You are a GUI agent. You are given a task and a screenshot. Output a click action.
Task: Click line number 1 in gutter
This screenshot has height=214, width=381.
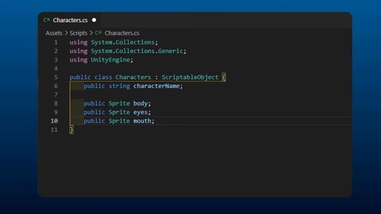(56, 42)
